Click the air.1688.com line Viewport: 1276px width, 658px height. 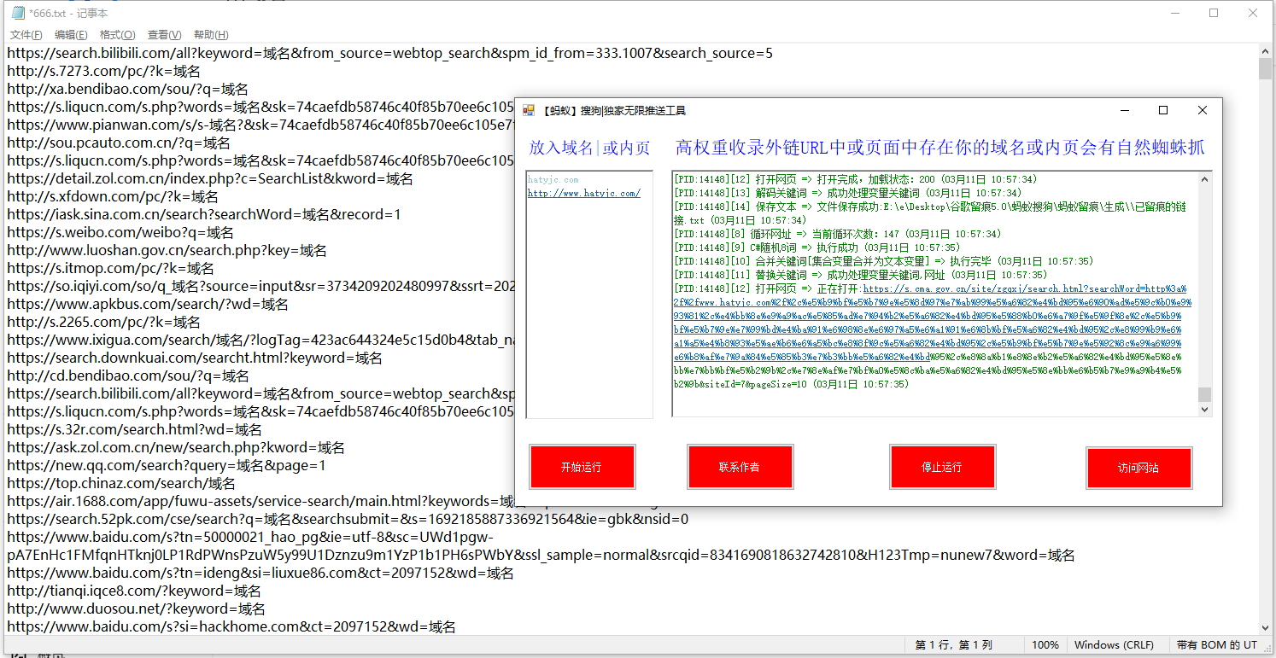click(260, 501)
